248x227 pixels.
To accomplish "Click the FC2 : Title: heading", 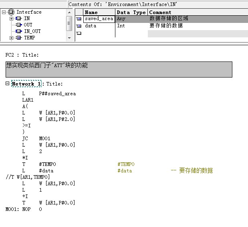I will [x=22, y=55].
